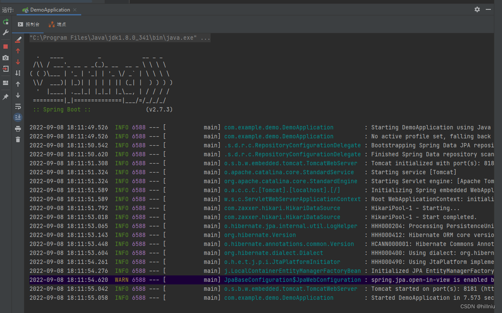Jump to next error red down arrow
This screenshot has width=502, height=313.
[x=18, y=62]
